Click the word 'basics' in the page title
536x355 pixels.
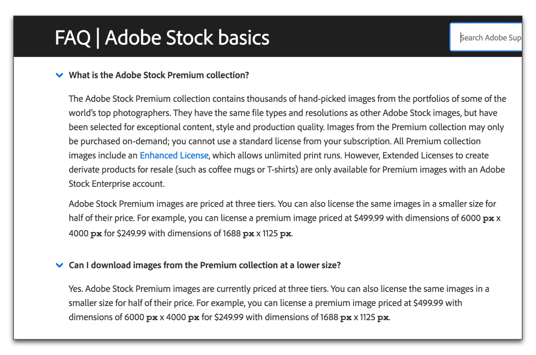point(244,37)
